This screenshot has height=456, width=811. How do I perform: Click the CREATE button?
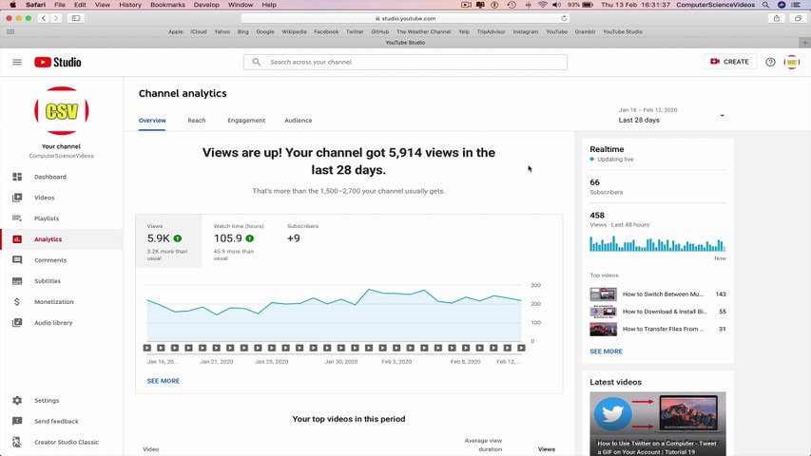(730, 62)
